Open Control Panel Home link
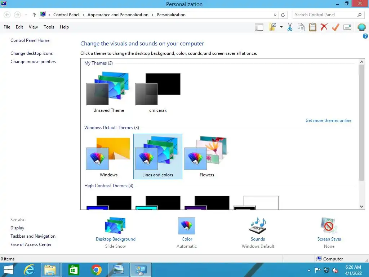The image size is (369, 277). pos(30,40)
